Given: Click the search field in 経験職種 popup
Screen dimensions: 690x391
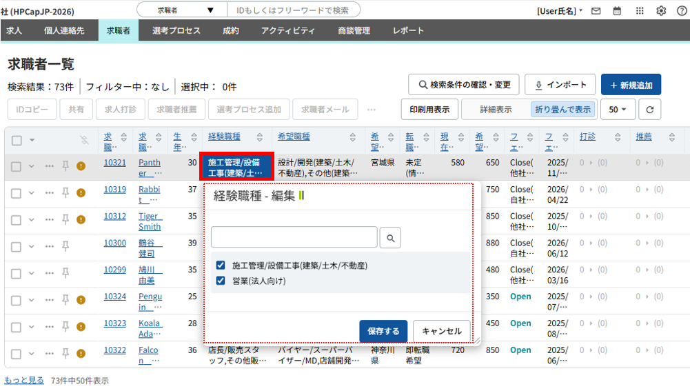Looking at the screenshot, I should coord(294,238).
